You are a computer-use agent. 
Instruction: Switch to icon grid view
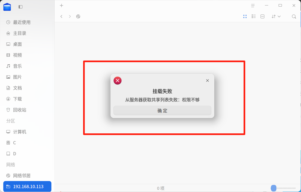(x=245, y=16)
